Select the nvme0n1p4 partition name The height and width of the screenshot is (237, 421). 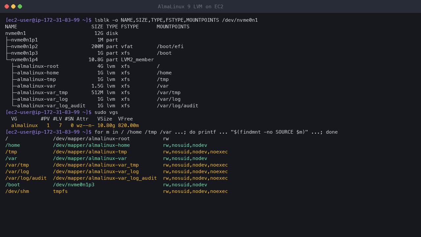pos(24,60)
